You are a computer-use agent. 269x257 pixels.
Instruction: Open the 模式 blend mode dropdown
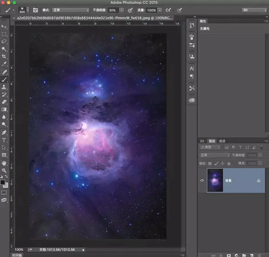[x=70, y=10]
